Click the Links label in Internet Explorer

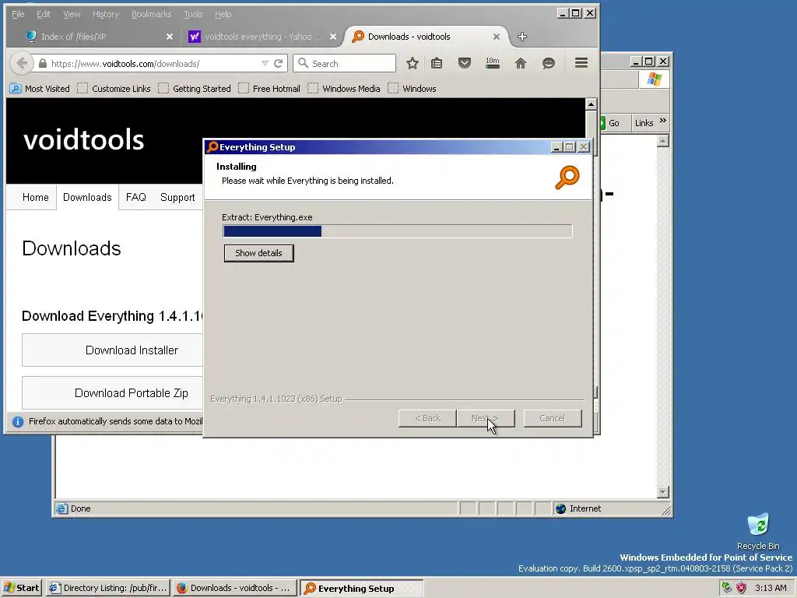click(644, 123)
